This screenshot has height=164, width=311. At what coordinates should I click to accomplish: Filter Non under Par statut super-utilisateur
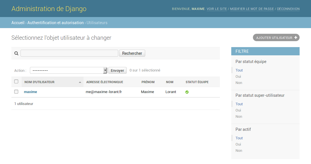pyautogui.click(x=239, y=117)
